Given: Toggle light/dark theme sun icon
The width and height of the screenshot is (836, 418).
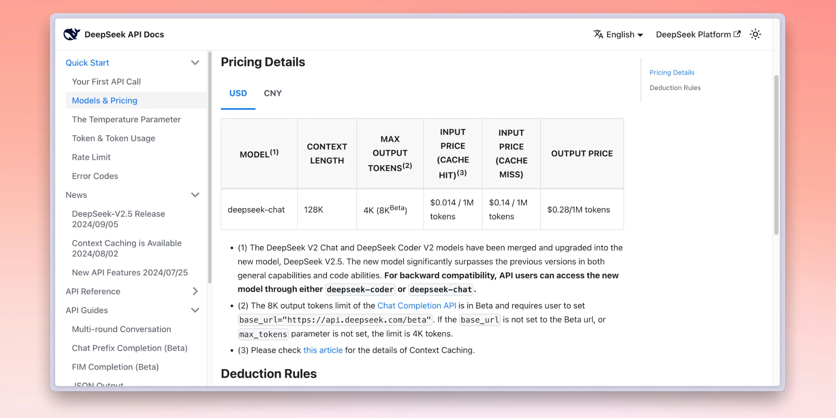Looking at the screenshot, I should click(755, 34).
